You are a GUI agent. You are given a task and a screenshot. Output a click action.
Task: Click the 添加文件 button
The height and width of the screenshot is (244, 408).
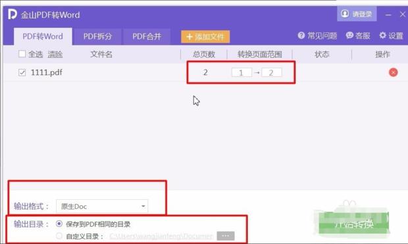pos(205,37)
